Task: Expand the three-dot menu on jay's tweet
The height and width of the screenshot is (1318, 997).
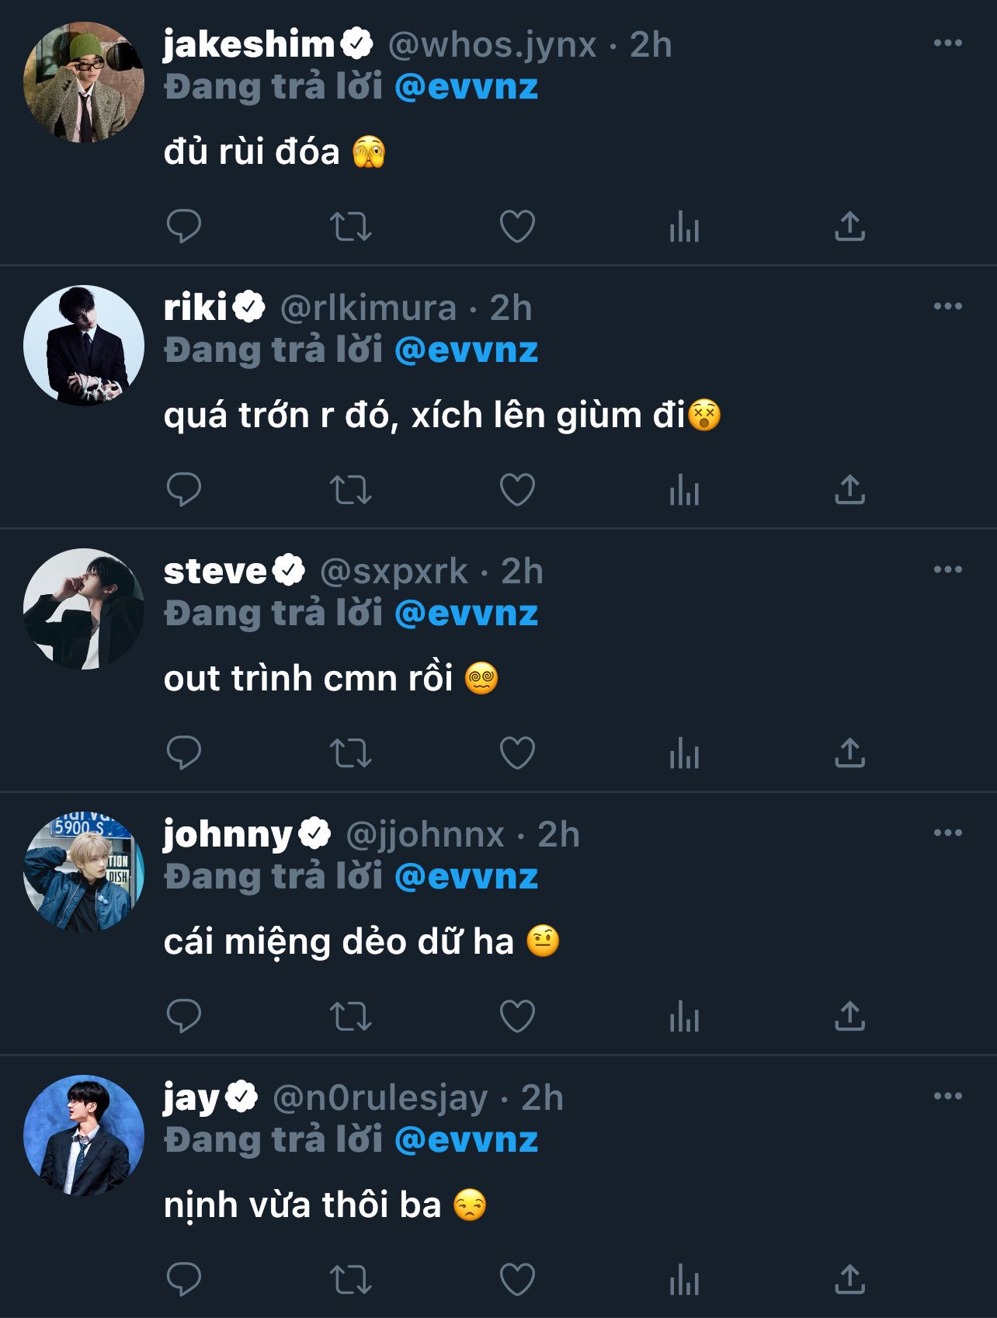Action: [947, 1097]
